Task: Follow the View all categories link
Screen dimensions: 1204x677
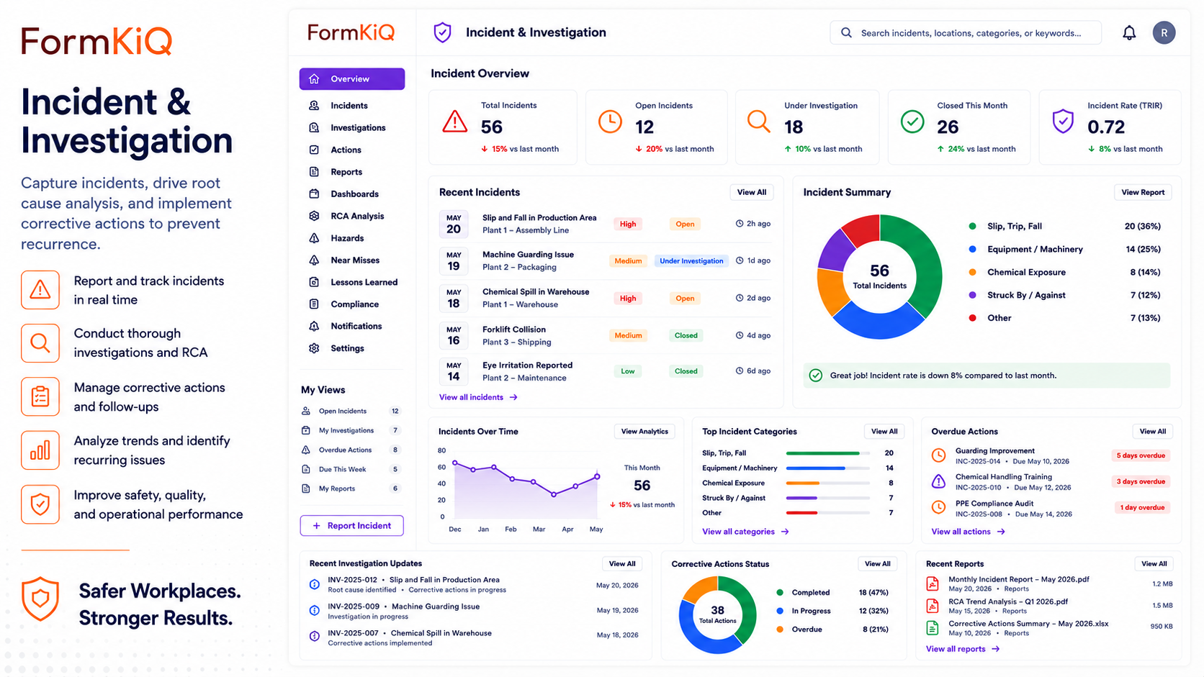Action: [x=745, y=532]
